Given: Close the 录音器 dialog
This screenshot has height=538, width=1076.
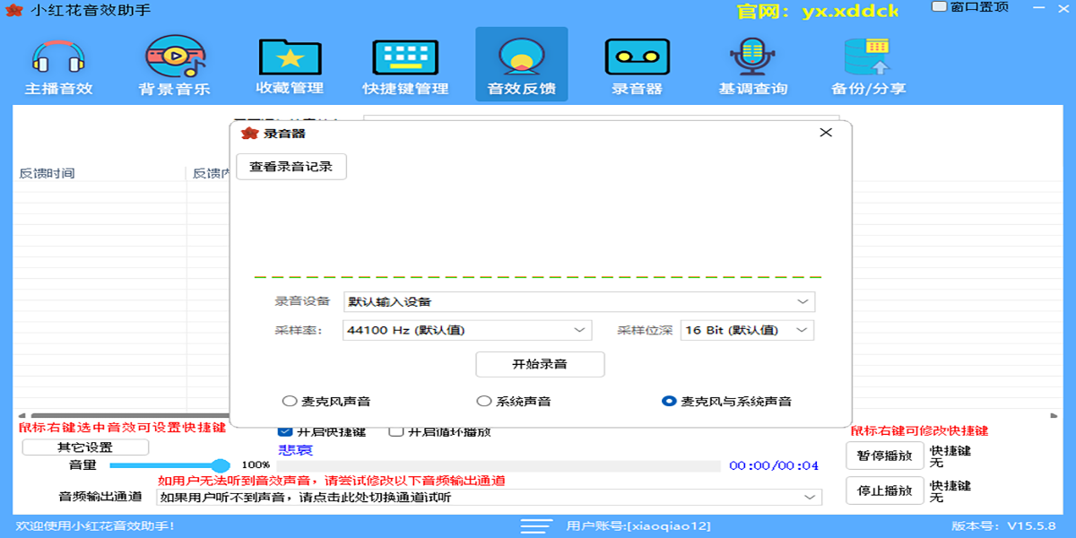Looking at the screenshot, I should pyautogui.click(x=826, y=133).
